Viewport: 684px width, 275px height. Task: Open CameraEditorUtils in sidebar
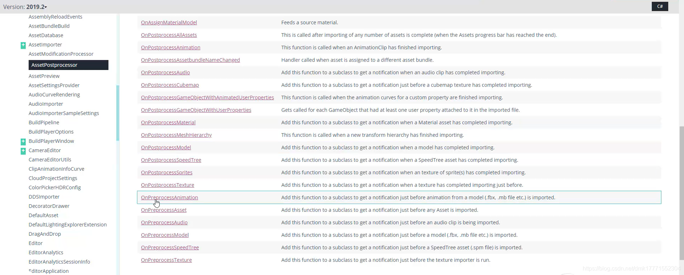(50, 160)
